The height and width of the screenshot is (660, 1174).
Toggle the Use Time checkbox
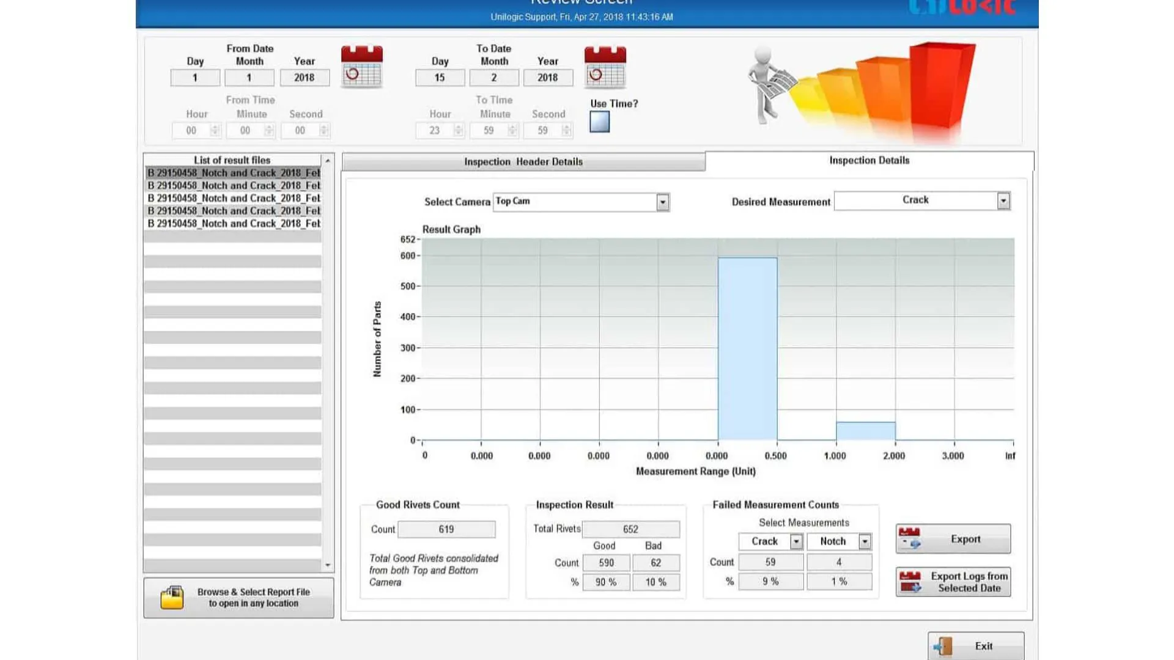point(599,122)
